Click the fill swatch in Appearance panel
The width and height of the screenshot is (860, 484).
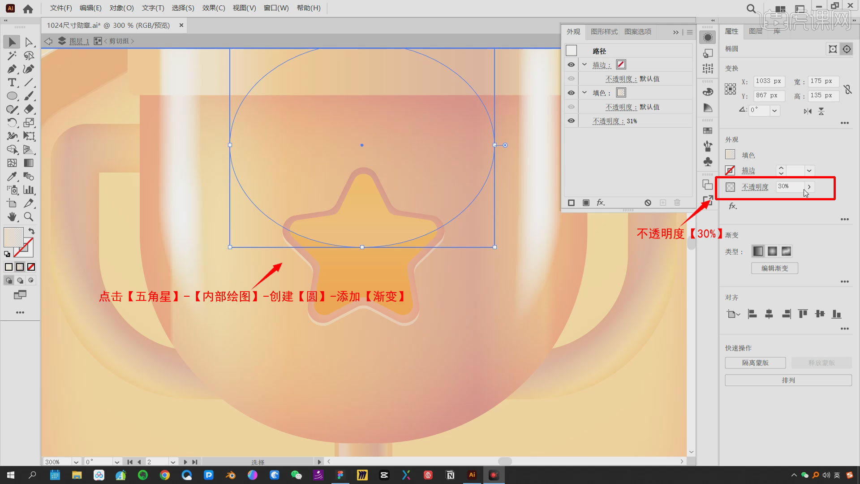pos(621,93)
